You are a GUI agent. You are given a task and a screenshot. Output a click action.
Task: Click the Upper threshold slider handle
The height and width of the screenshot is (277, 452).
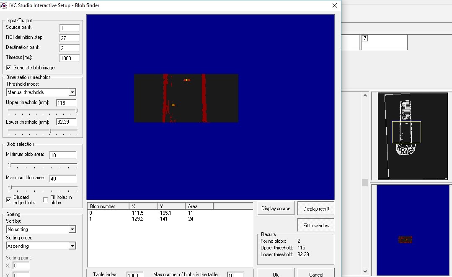tap(77, 111)
